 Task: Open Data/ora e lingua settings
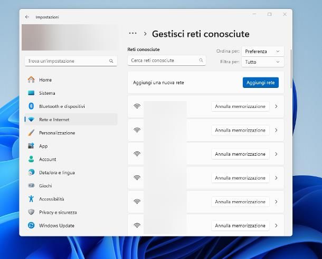[71, 172]
